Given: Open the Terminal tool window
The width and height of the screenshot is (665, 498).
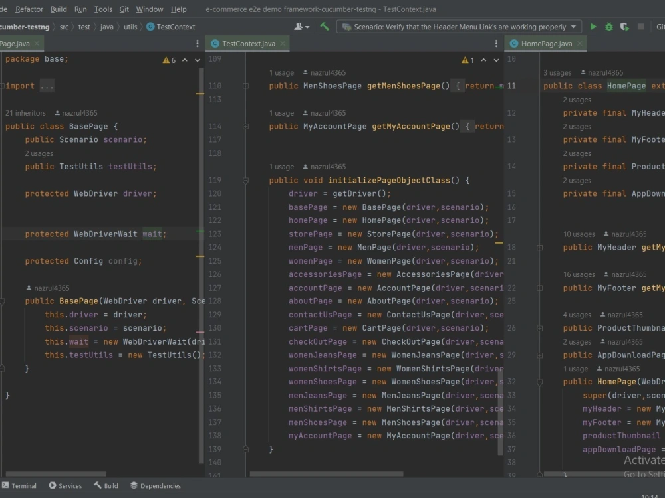Looking at the screenshot, I should (x=21, y=485).
